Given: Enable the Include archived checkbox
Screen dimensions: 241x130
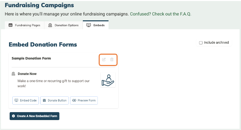Looking at the screenshot, I should click(x=201, y=43).
